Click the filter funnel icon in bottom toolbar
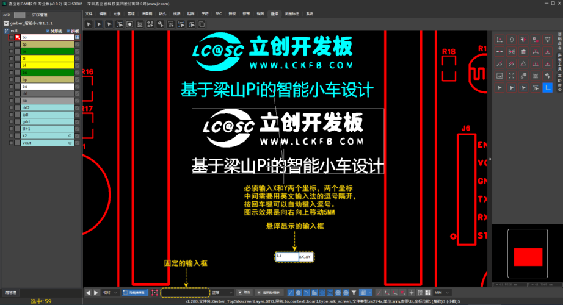563x305 pixels. click(354, 292)
